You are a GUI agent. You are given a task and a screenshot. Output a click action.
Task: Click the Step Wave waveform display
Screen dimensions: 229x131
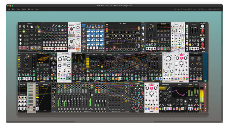coord(123,28)
